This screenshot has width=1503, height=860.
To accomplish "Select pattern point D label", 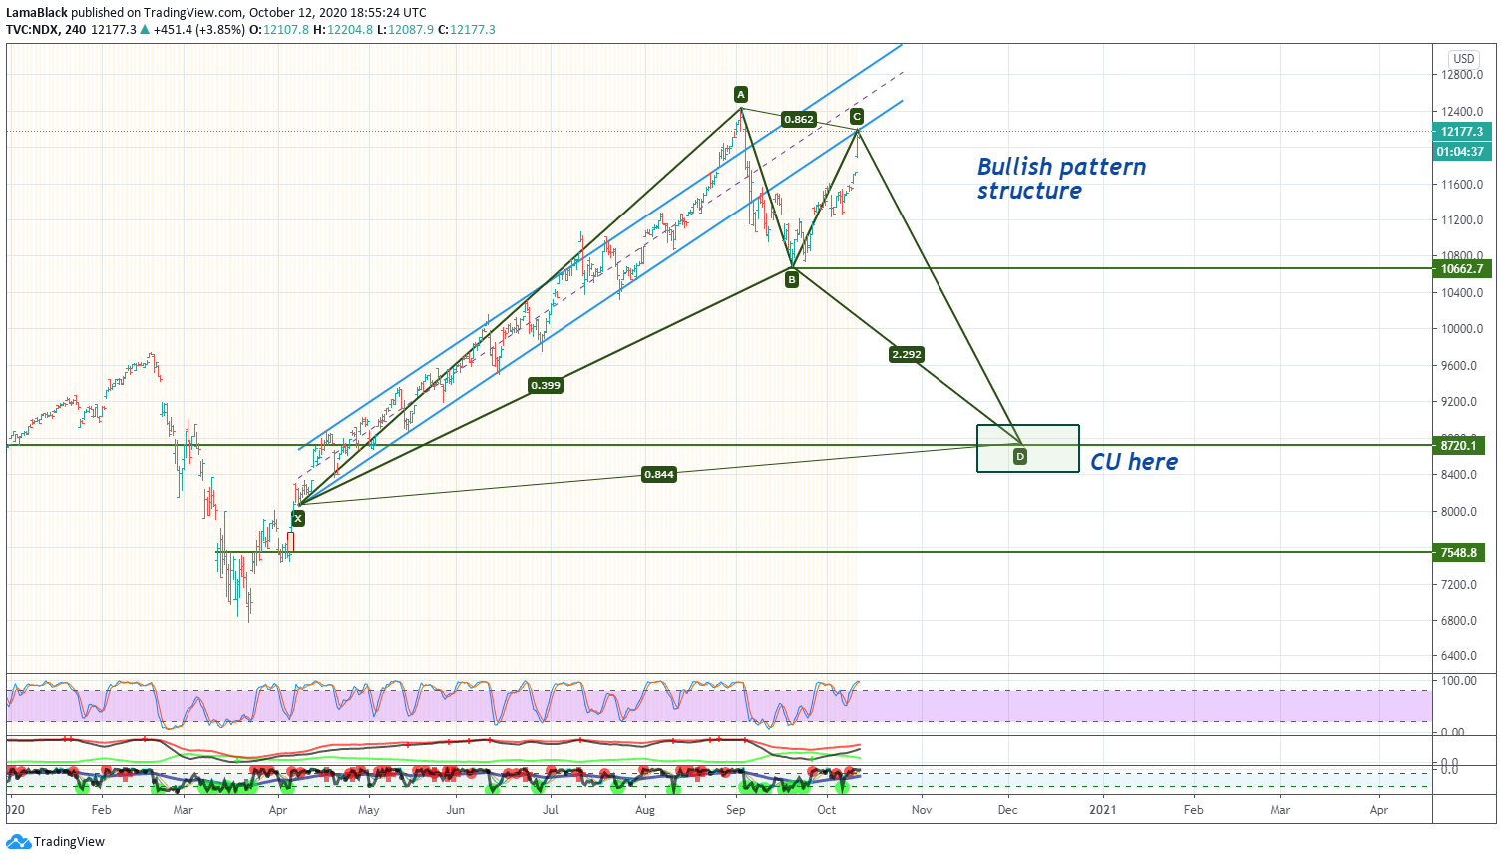I will tap(1019, 457).
